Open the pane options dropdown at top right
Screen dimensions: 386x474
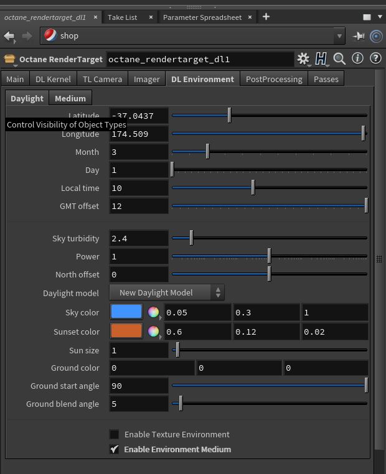(365, 17)
